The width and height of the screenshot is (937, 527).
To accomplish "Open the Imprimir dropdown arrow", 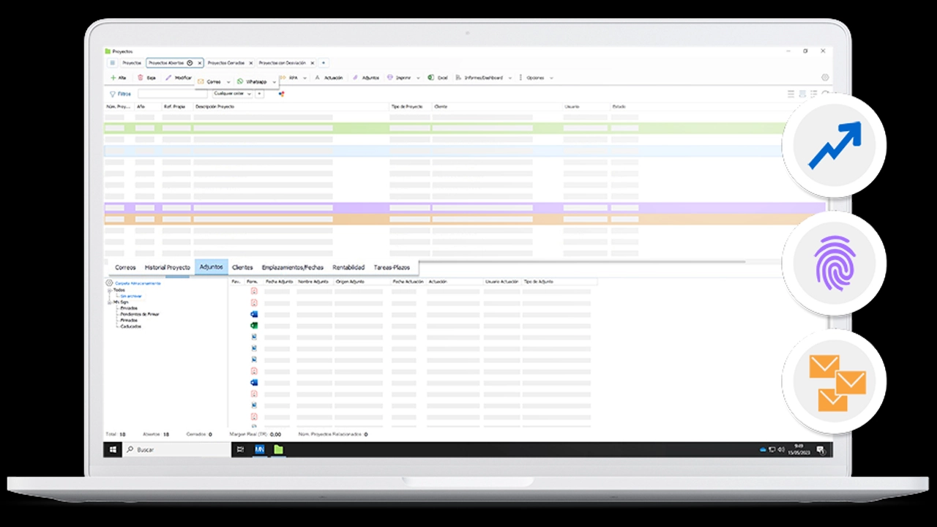I will (419, 78).
